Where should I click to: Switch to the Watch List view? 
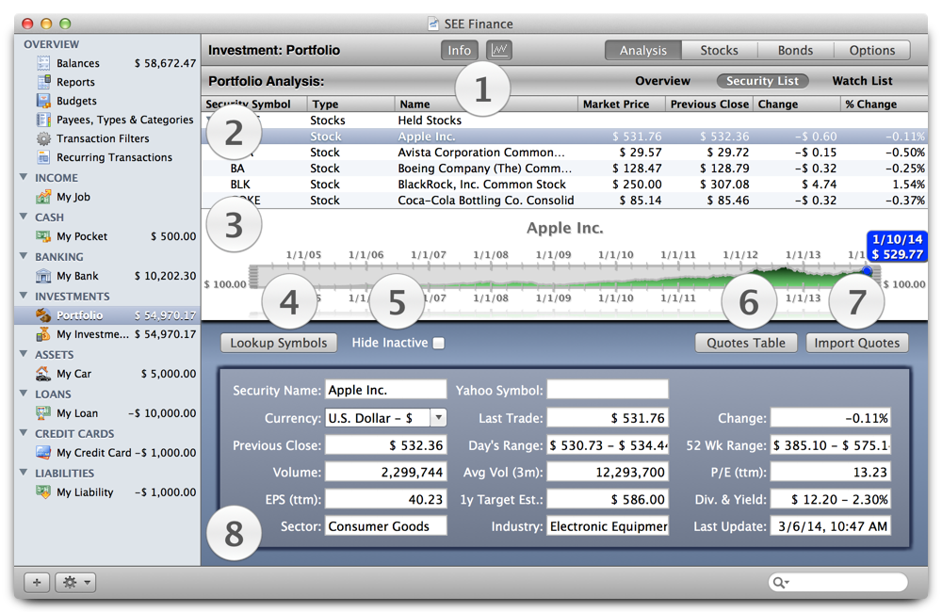[862, 80]
